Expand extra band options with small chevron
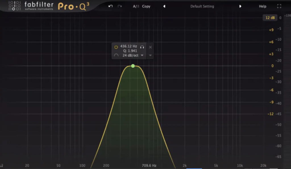The height and width of the screenshot is (169, 291). pos(150,55)
